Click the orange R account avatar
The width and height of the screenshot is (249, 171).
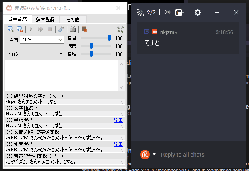pos(145,155)
